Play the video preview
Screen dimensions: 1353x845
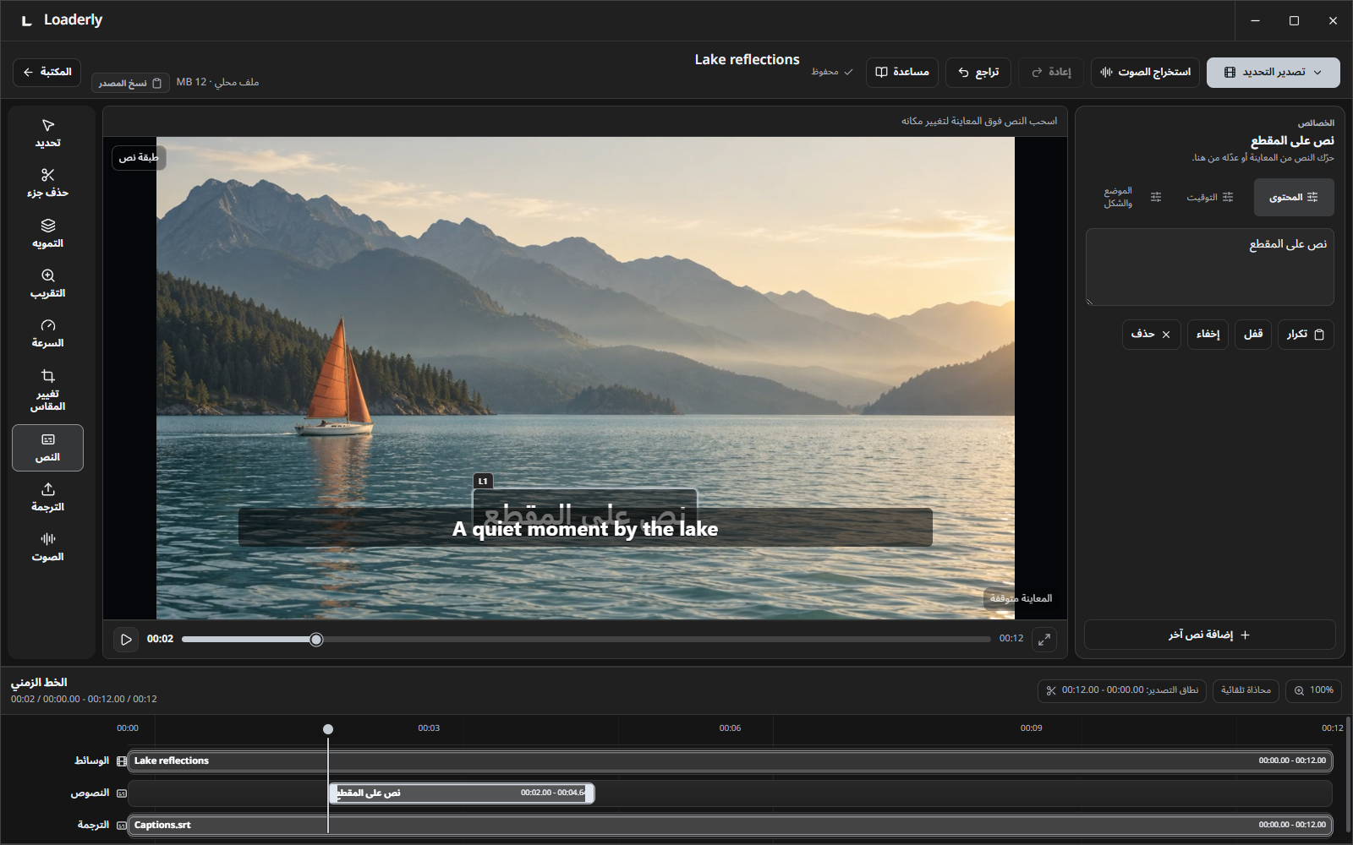(x=126, y=640)
